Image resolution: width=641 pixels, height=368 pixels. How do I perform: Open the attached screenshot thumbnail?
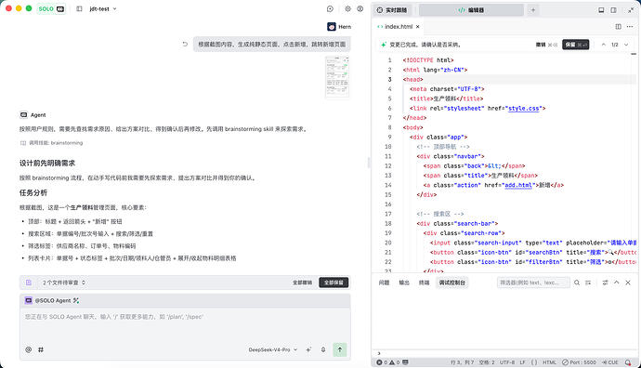337,77
